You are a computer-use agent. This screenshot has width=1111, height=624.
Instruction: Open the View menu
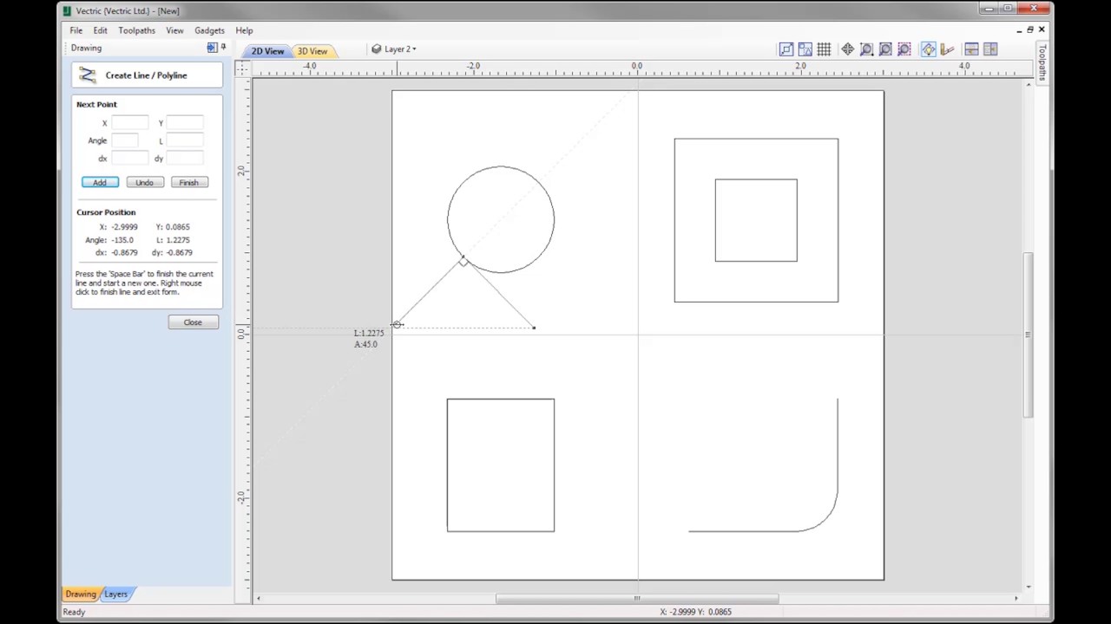[174, 30]
